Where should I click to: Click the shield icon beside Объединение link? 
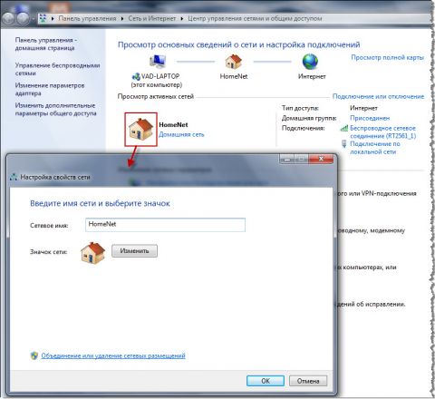[34, 355]
